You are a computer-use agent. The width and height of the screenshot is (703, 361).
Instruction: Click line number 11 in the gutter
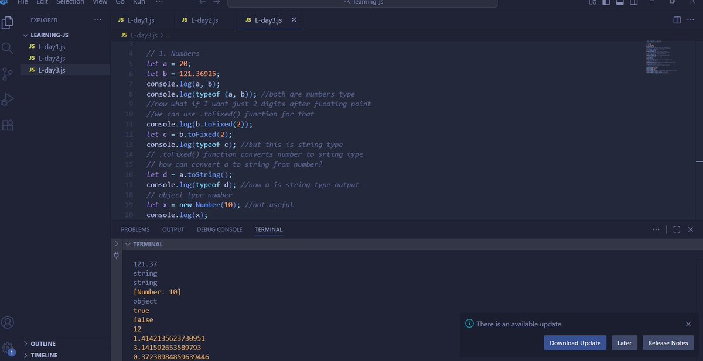coord(129,124)
